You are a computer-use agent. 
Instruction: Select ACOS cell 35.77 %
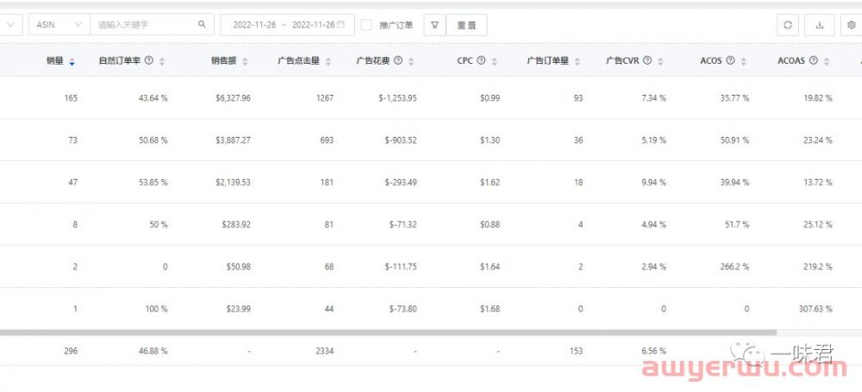click(734, 98)
